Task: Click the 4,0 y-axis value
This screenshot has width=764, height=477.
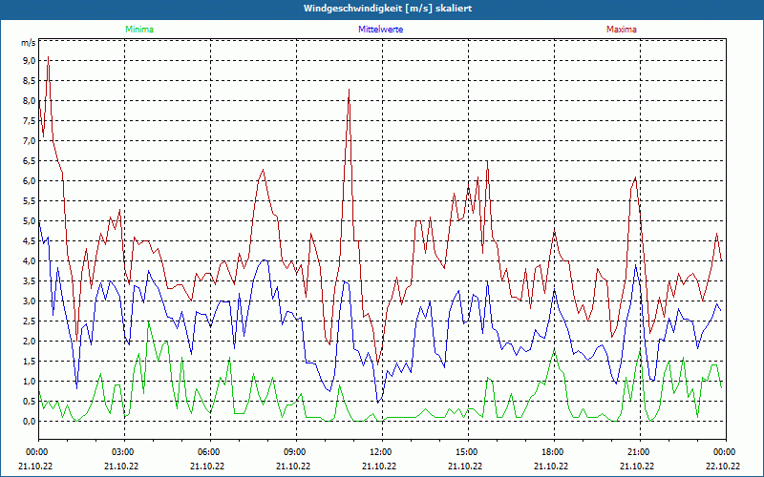Action: [30, 260]
